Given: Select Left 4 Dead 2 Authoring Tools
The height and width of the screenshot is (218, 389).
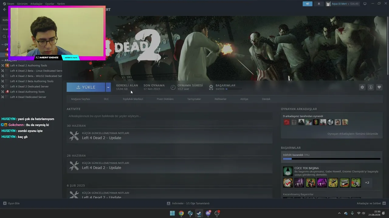Looking at the screenshot, I should [x=29, y=65].
